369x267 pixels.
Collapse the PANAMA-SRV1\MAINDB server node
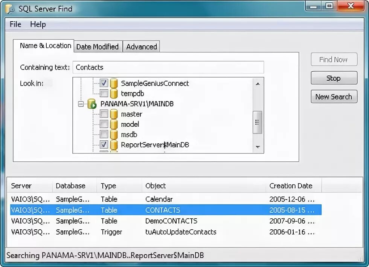pyautogui.click(x=81, y=104)
